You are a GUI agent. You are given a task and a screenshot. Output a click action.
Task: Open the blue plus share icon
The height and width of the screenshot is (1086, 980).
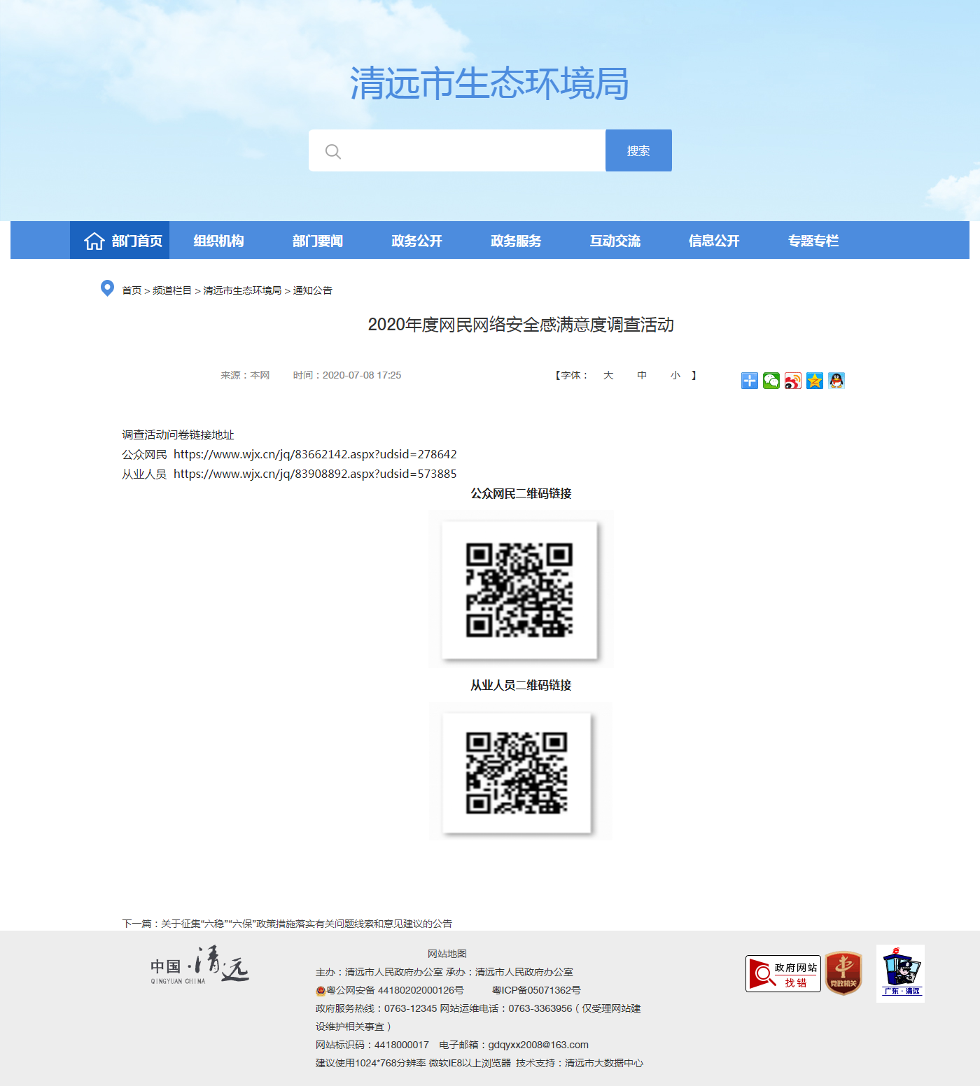[750, 381]
